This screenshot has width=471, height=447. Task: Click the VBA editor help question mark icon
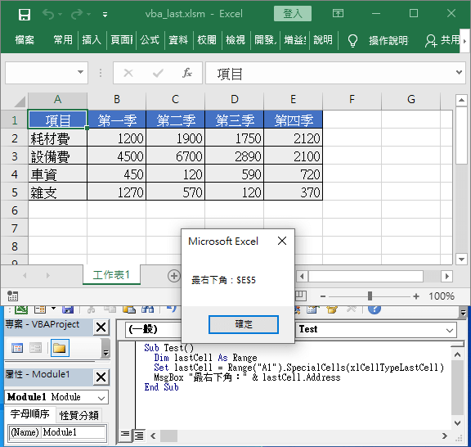click(x=375, y=309)
